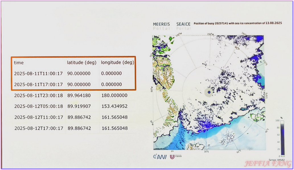Select the "Position of buoy 2025T141" map title
294x170 pixels.
(x=238, y=23)
